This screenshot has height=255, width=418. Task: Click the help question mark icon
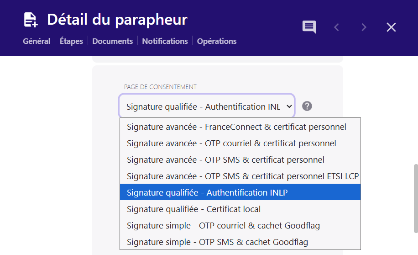click(307, 106)
